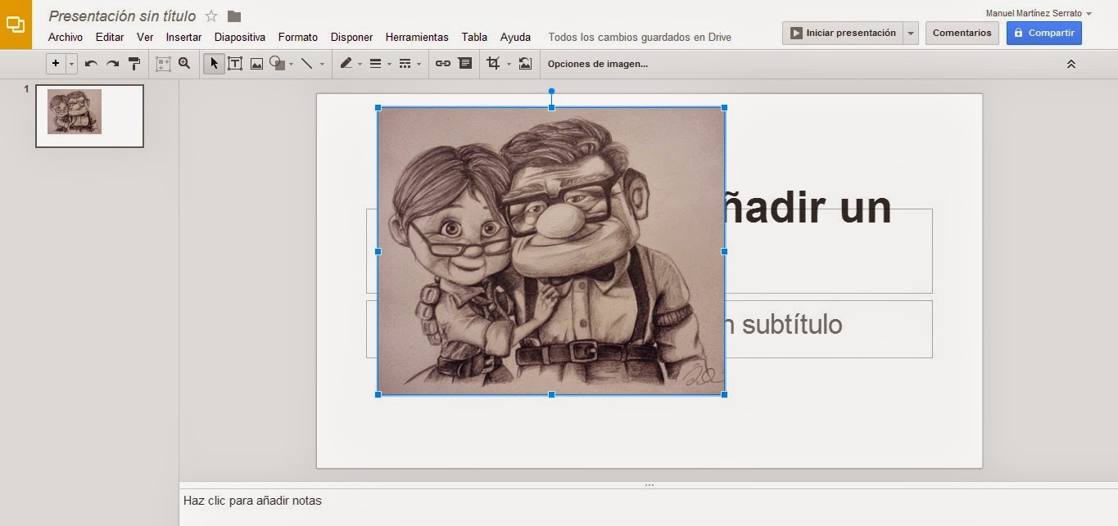Click the 'Presentación sin título' title
1118x526 pixels.
point(122,16)
